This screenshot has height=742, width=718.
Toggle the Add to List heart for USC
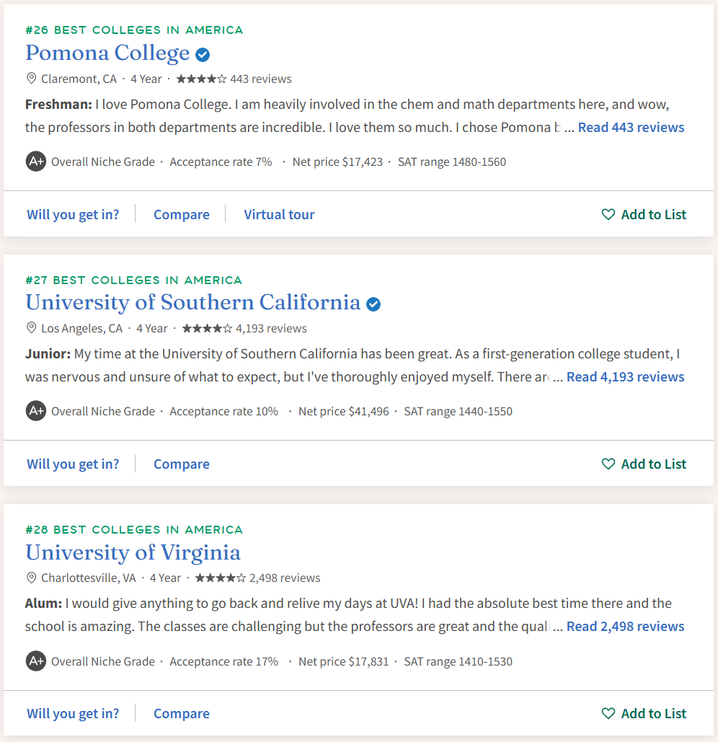click(x=608, y=464)
